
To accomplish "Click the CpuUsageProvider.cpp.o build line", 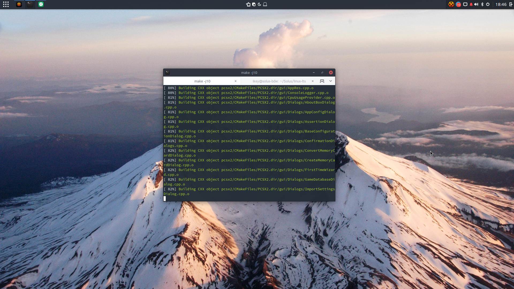I will [249, 97].
